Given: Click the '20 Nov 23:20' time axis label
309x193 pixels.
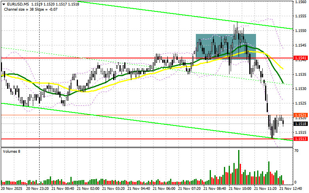Looking at the screenshot, I should coord(37,189).
